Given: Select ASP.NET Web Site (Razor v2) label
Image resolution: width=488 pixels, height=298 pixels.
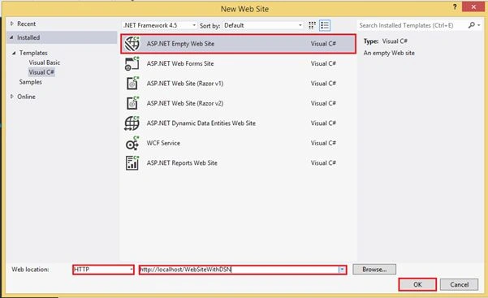Looking at the screenshot, I should tap(185, 103).
